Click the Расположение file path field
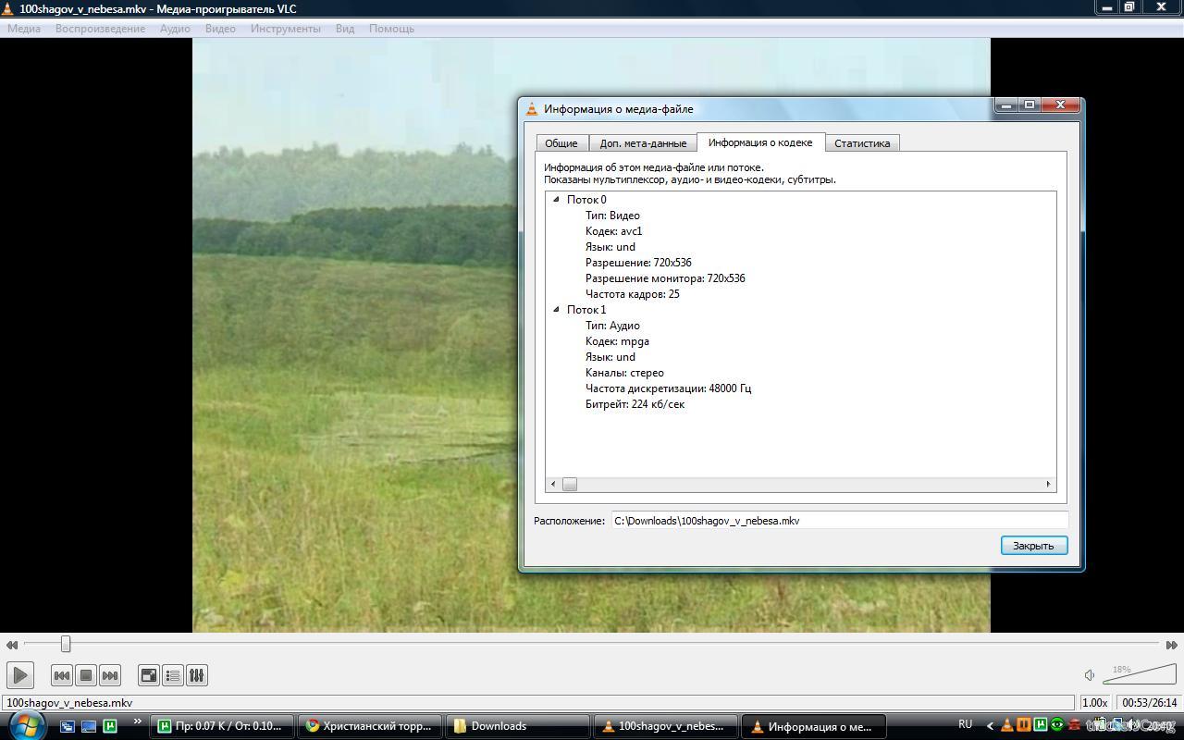Image resolution: width=1184 pixels, height=740 pixels. tap(839, 521)
